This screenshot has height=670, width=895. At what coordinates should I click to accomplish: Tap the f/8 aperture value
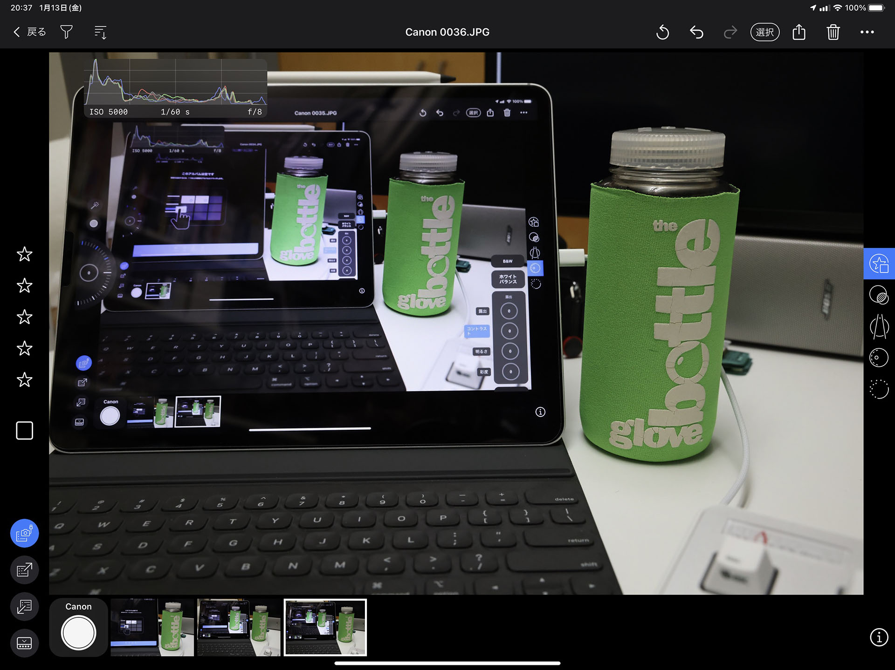click(x=255, y=112)
